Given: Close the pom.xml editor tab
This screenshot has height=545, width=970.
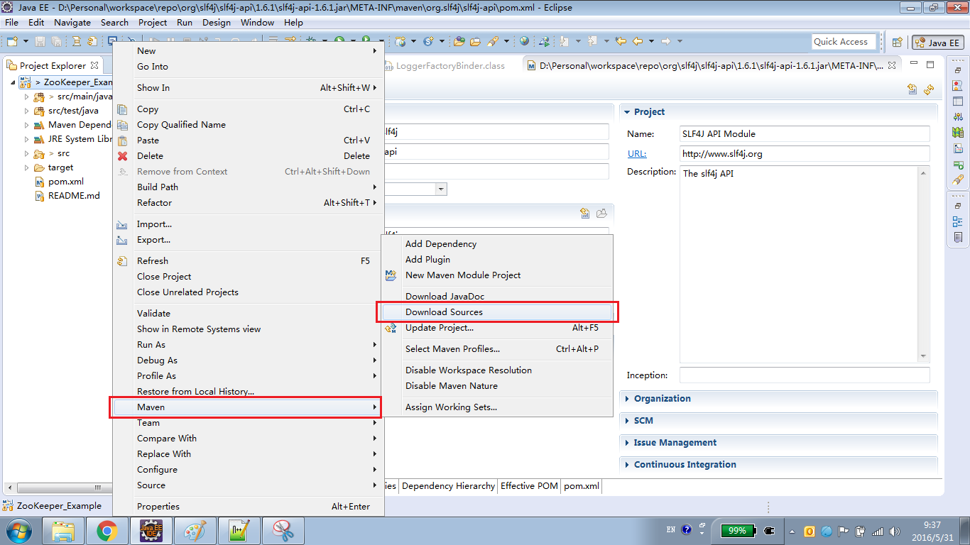Looking at the screenshot, I should (x=893, y=65).
